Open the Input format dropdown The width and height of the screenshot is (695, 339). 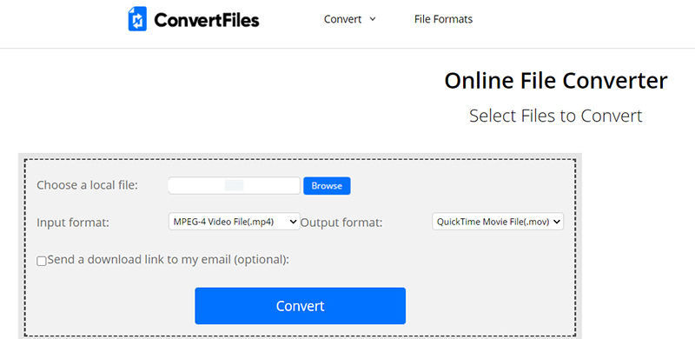pyautogui.click(x=234, y=222)
